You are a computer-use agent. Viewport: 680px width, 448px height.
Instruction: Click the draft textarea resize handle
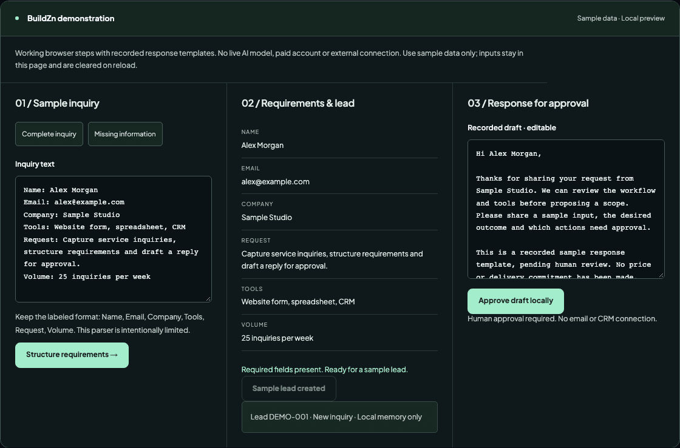click(x=661, y=275)
